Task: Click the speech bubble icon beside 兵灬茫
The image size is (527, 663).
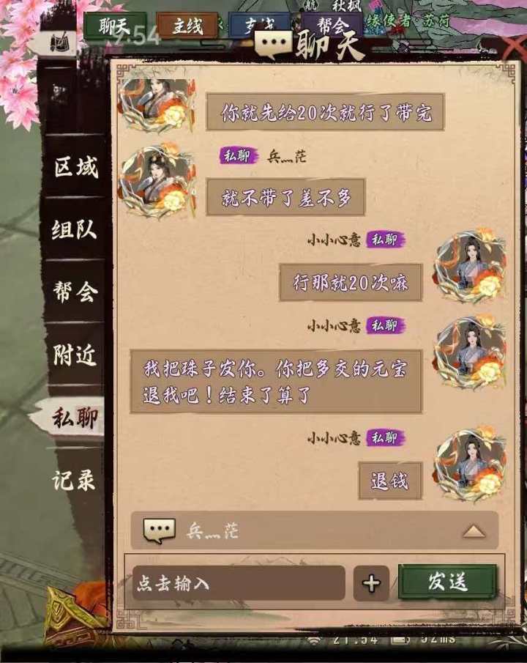Action: point(160,530)
